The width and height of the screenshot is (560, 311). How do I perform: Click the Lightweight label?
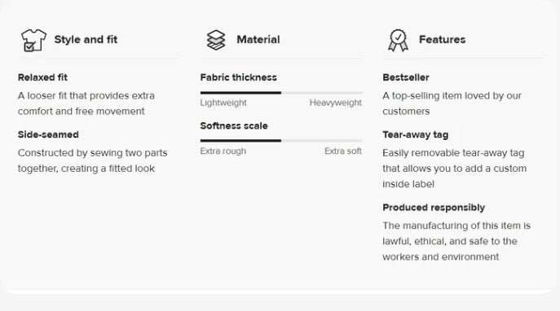click(223, 103)
